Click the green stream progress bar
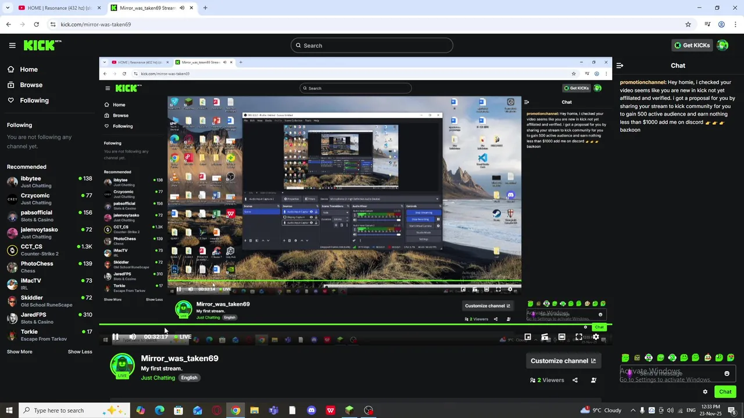Image resolution: width=744 pixels, height=418 pixels. pyautogui.click(x=355, y=325)
